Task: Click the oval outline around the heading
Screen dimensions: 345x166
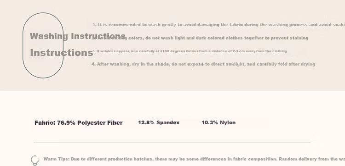Action: pyautogui.click(x=43, y=45)
